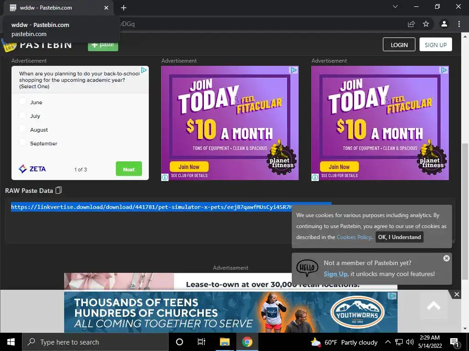The width and height of the screenshot is (469, 351).
Task: Open weather widget 60°F Partly cloudy
Action: tap(344, 342)
